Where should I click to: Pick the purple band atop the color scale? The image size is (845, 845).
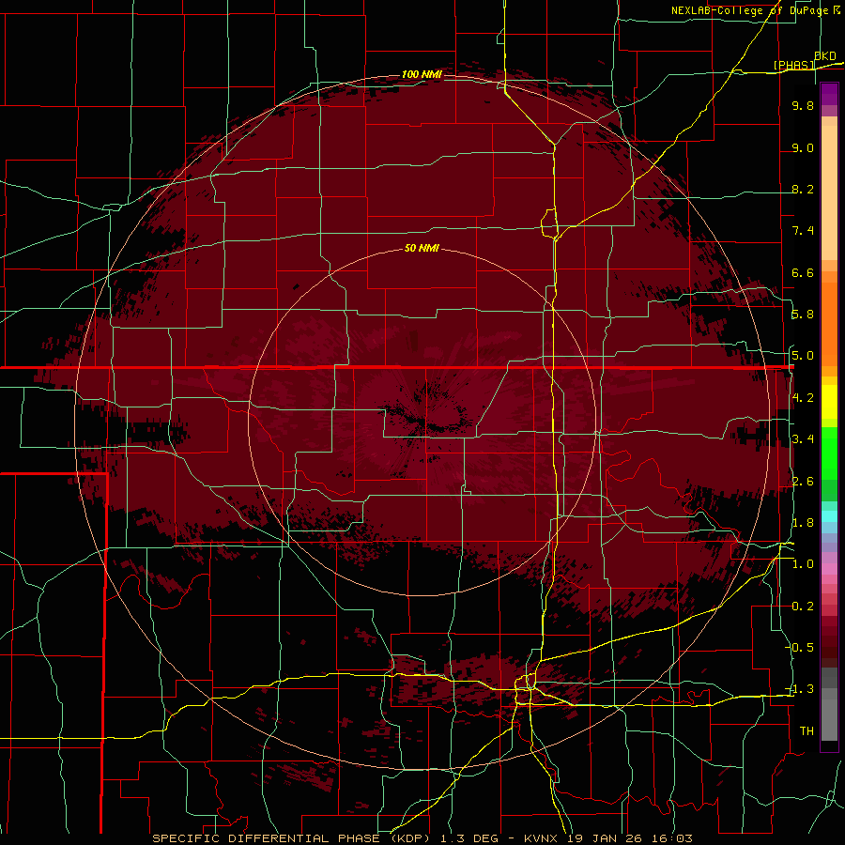tap(829, 94)
